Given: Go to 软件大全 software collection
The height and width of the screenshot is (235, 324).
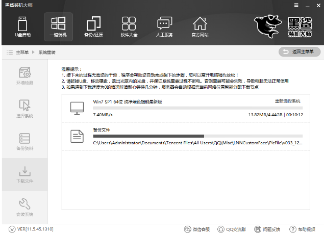Looking at the screenshot, I should tap(128, 27).
